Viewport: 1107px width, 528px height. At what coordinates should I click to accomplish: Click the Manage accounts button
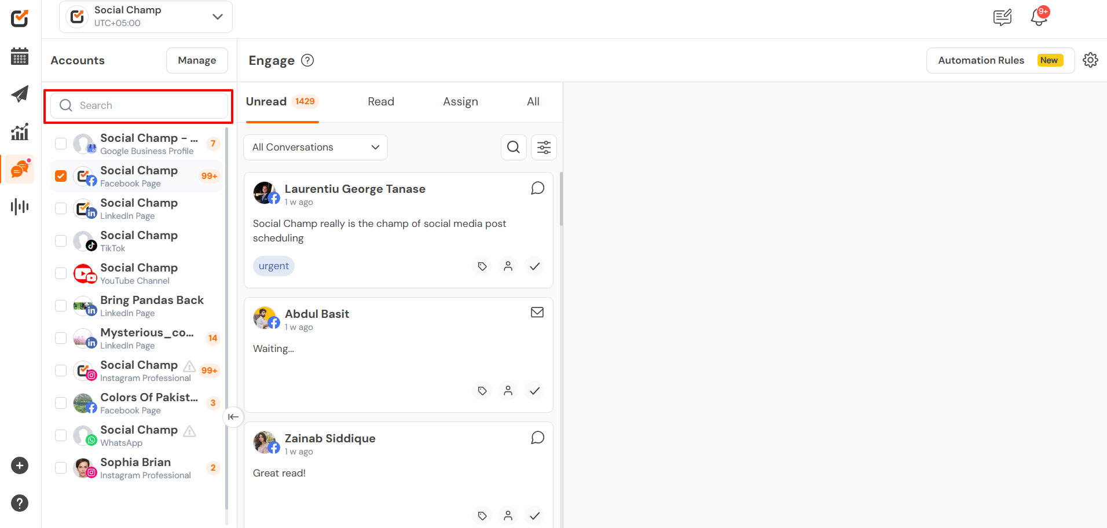click(x=197, y=60)
